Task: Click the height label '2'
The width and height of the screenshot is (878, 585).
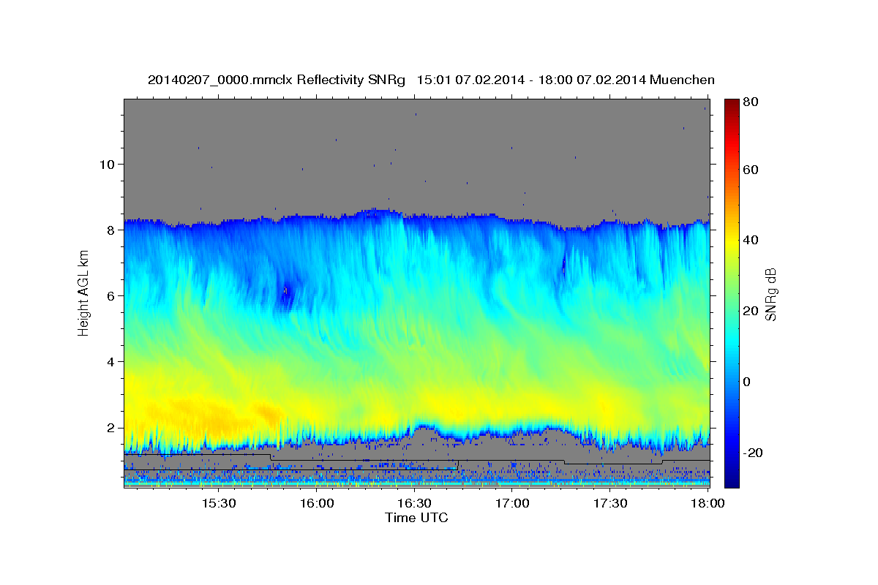Action: click(110, 427)
